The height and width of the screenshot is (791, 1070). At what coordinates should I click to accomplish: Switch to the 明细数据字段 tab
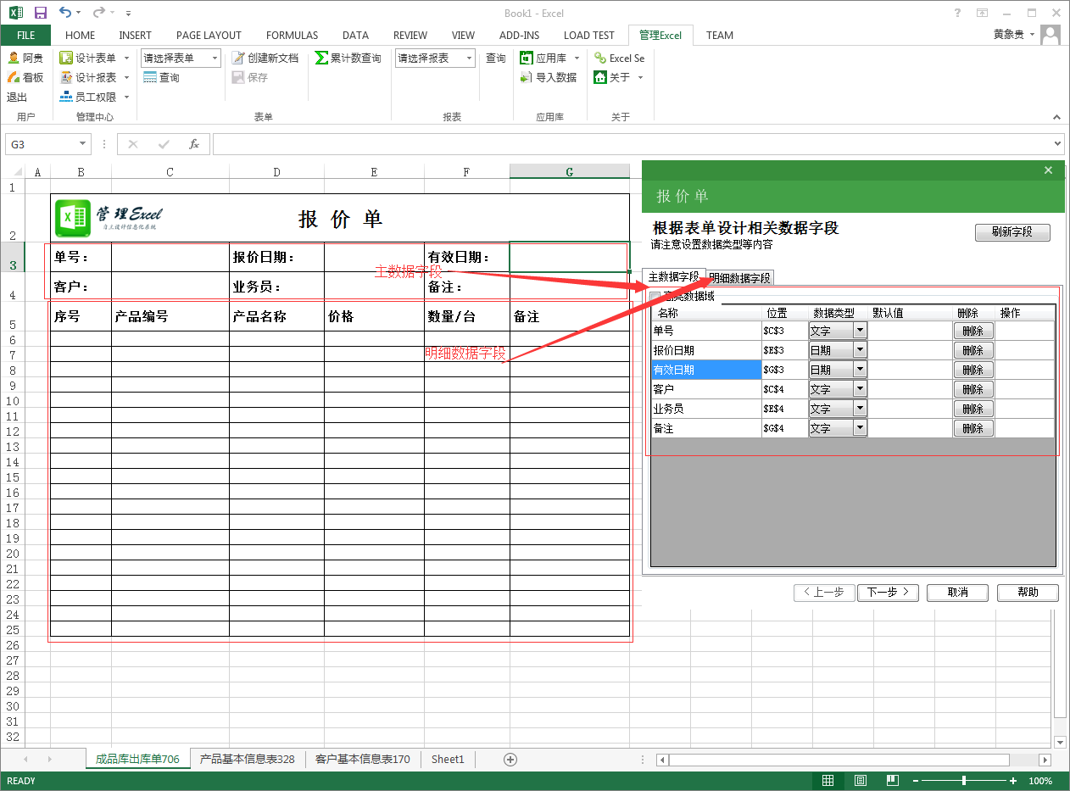740,278
